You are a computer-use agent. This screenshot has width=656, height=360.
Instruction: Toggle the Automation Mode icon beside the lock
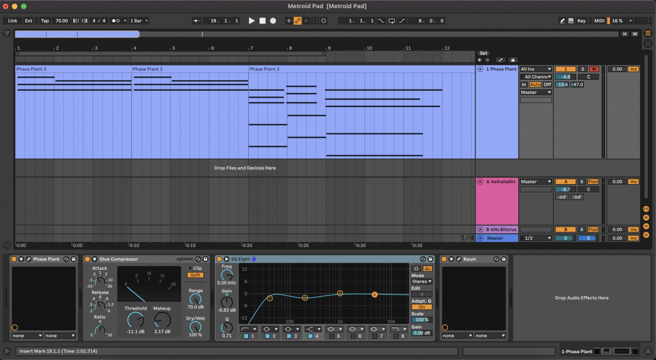click(500, 60)
